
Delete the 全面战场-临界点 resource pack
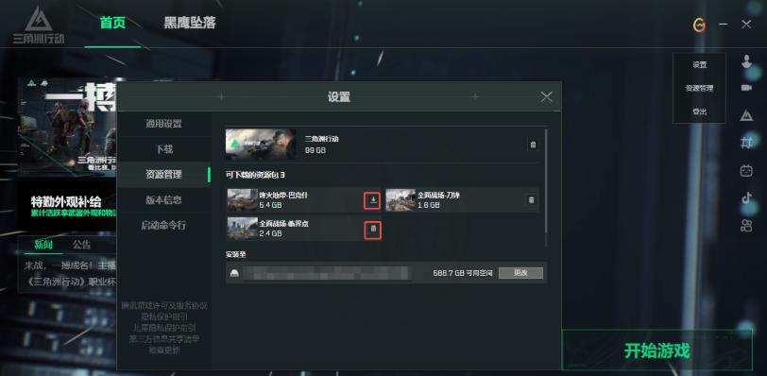tap(373, 230)
